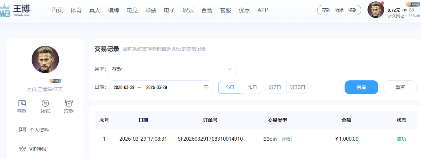421x159 pixels.
Task: Click the blue 查询 search button
Action: pos(361,87)
